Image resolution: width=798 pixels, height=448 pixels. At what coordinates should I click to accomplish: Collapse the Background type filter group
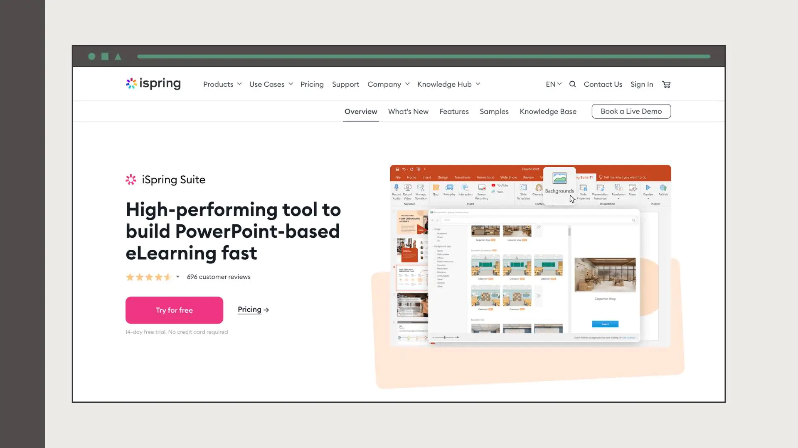coord(432,246)
